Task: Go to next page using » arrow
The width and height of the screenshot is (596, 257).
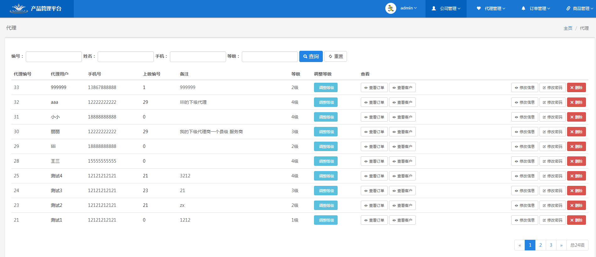Action: click(561, 245)
